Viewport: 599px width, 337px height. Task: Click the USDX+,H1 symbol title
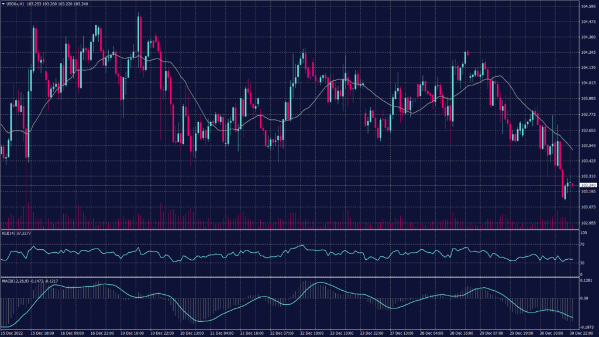pos(15,4)
